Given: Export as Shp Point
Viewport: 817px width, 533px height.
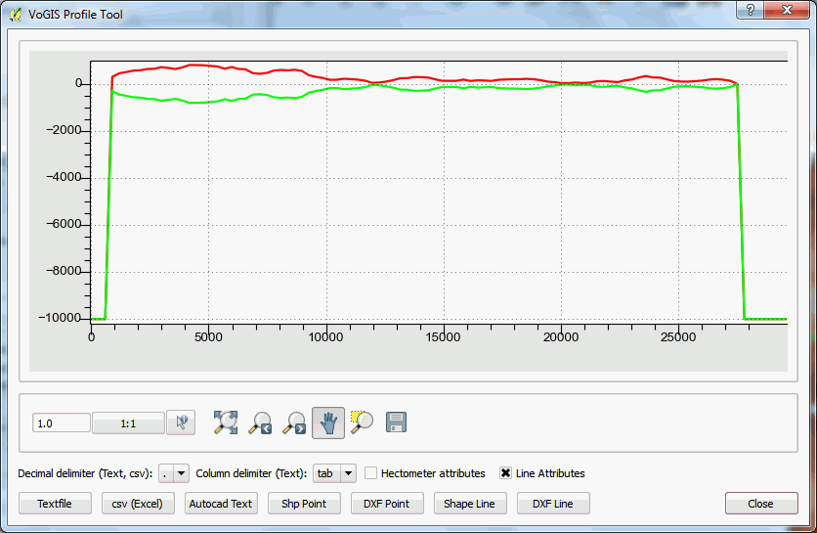Looking at the screenshot, I should (x=304, y=504).
